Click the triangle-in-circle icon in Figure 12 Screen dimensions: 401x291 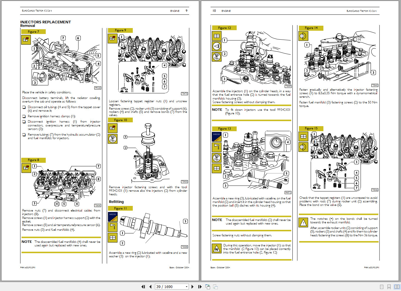217,46
